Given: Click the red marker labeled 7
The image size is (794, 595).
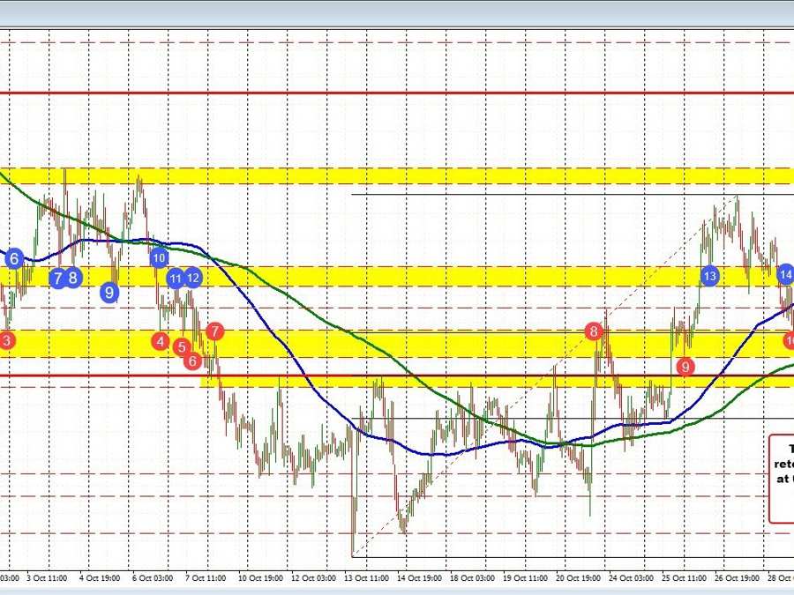Looking at the screenshot, I should 214,331.
